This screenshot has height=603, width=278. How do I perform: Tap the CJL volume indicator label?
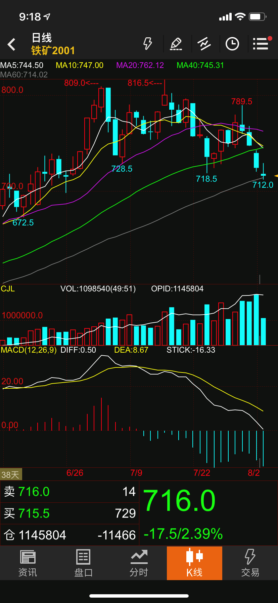tap(8, 289)
